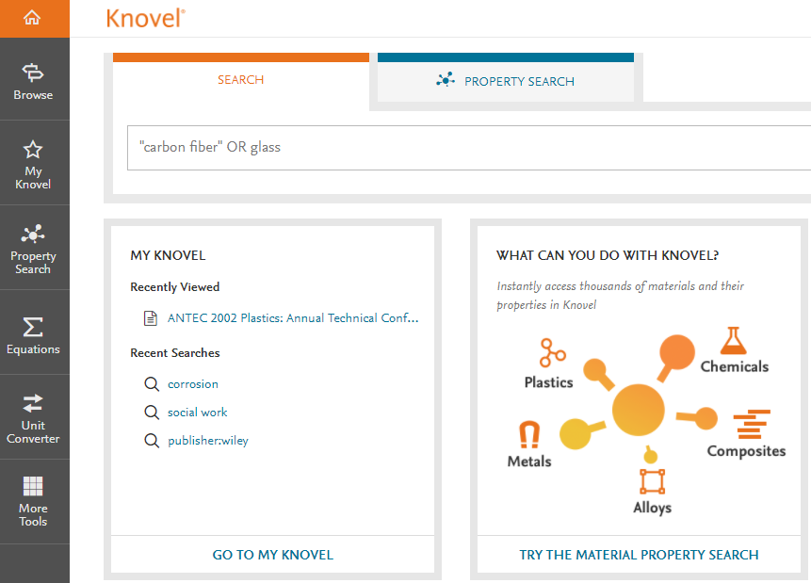Open ANTEC 2002 Plastics recently viewed title

pyautogui.click(x=293, y=318)
